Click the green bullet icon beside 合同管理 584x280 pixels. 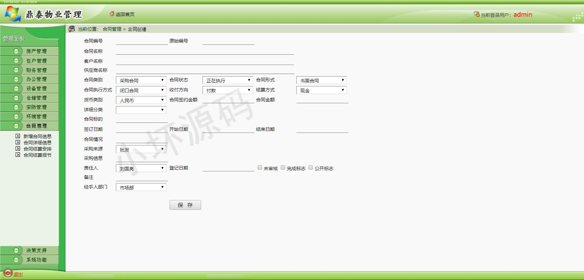point(16,126)
